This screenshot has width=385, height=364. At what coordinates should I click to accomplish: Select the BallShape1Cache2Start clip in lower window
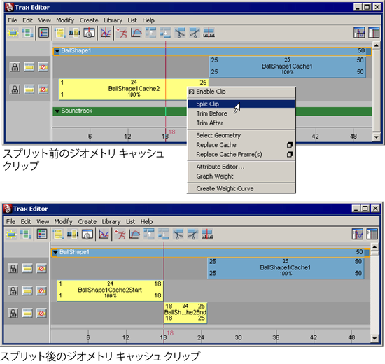click(x=110, y=290)
